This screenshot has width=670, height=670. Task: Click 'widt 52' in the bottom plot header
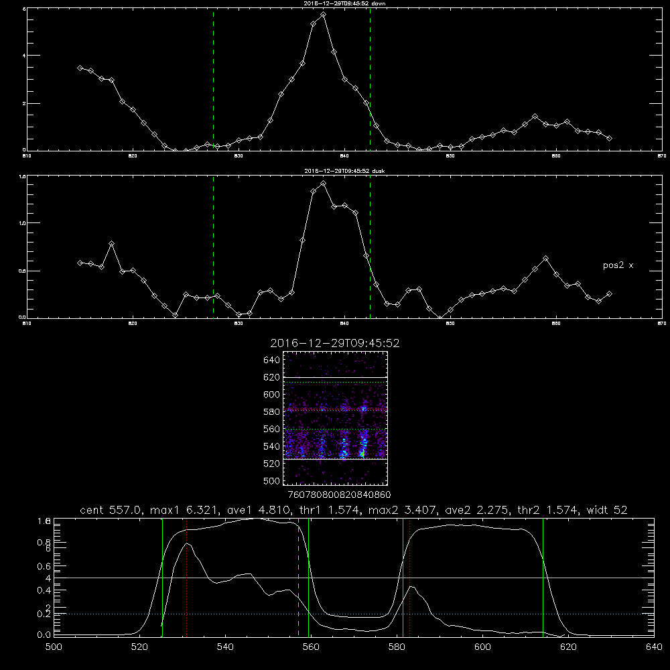pos(607,510)
